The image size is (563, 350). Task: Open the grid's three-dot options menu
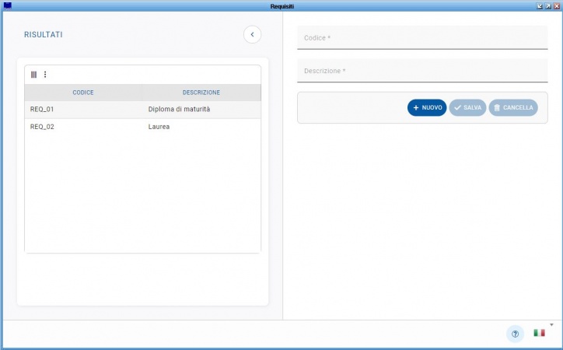[45, 75]
